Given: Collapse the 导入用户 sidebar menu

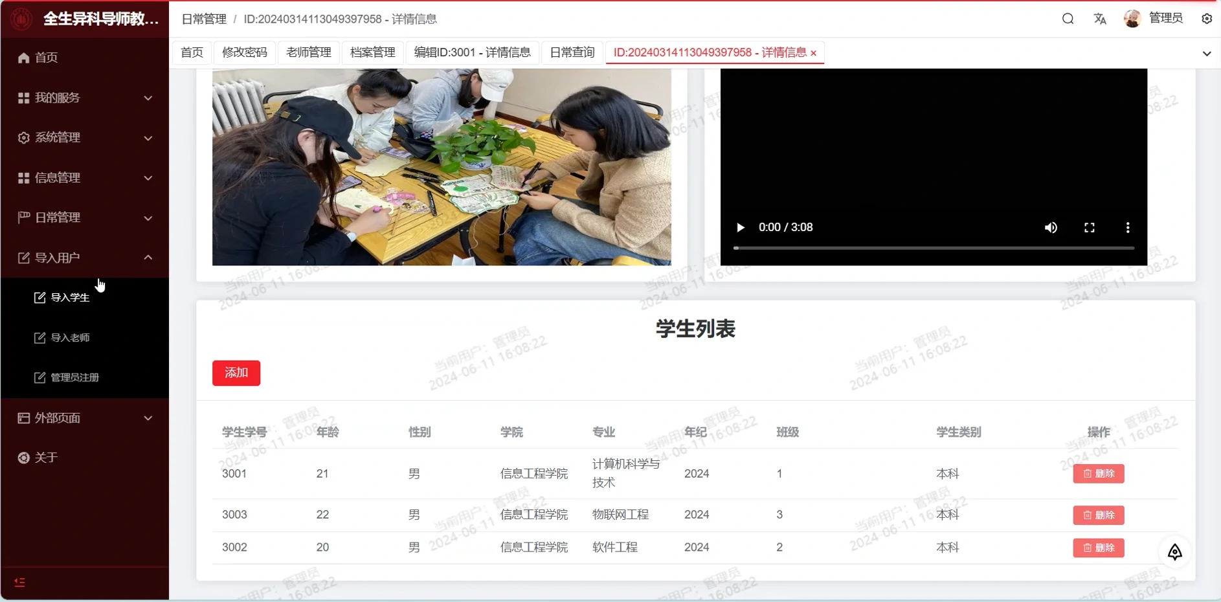Looking at the screenshot, I should (x=84, y=258).
